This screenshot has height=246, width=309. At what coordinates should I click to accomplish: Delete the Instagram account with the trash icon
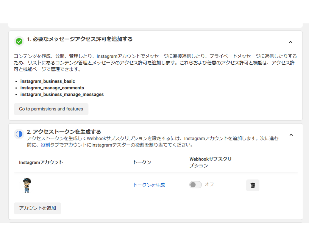click(253, 185)
